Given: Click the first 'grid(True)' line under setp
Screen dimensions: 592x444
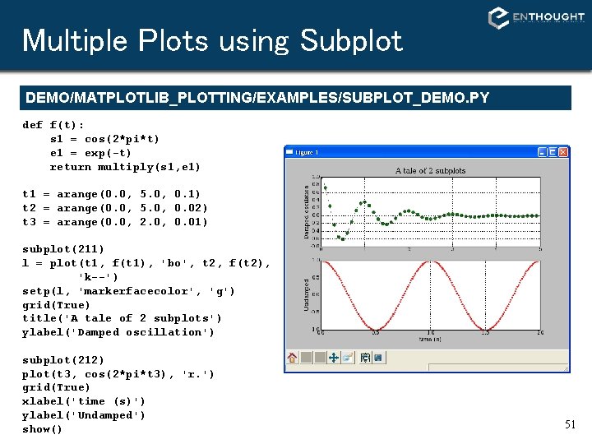Looking at the screenshot, I should (x=56, y=305).
